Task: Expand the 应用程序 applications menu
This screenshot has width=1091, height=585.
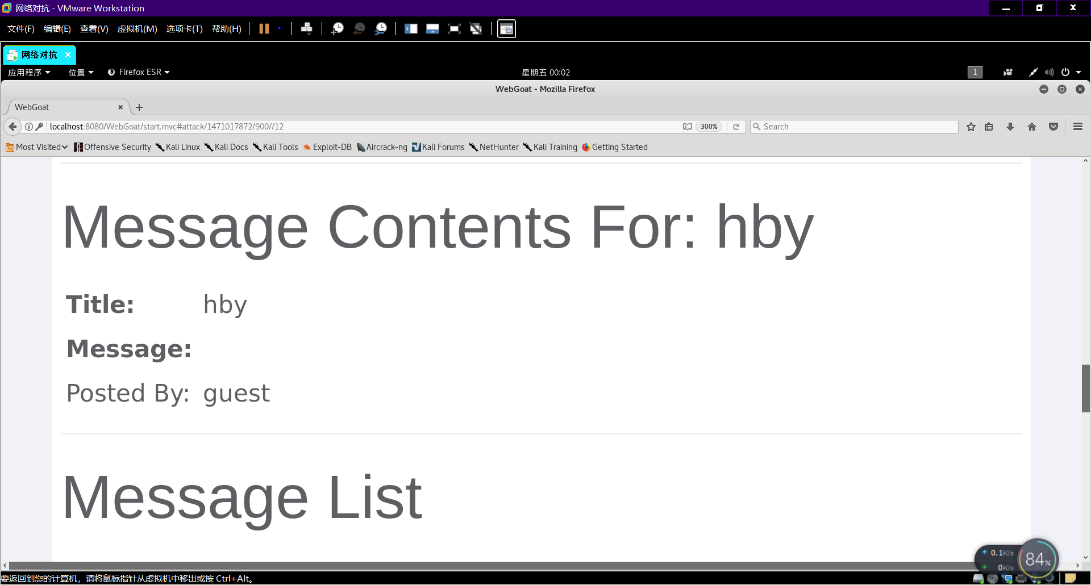Action: coord(29,72)
